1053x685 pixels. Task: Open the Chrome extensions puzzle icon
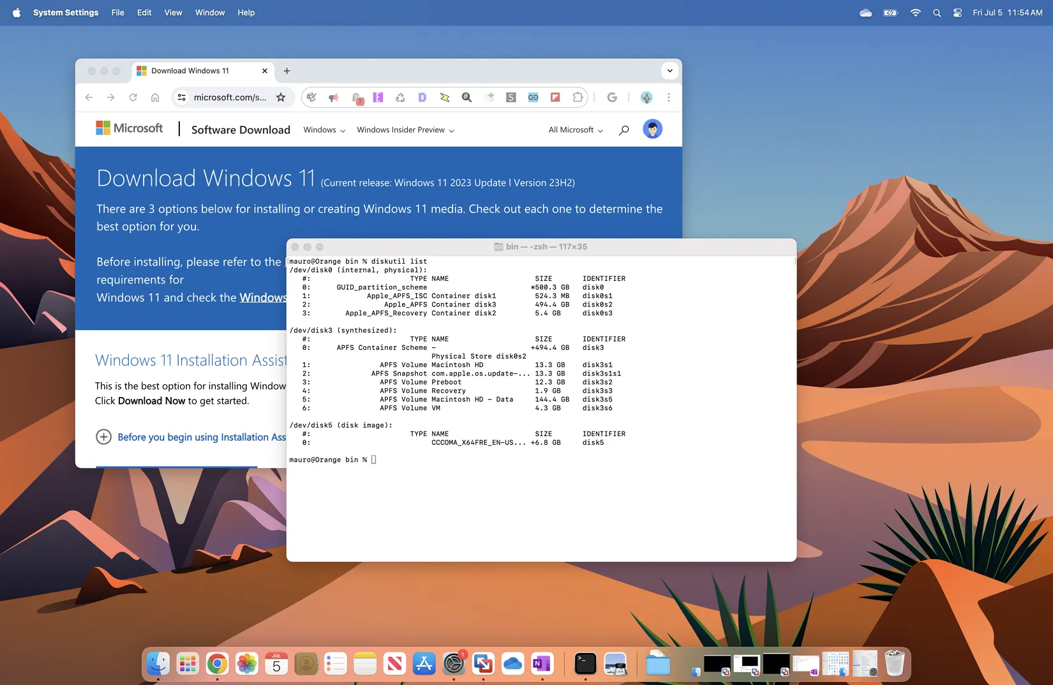coord(578,98)
